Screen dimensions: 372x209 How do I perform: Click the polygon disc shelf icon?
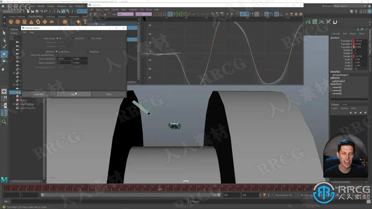pos(52,22)
